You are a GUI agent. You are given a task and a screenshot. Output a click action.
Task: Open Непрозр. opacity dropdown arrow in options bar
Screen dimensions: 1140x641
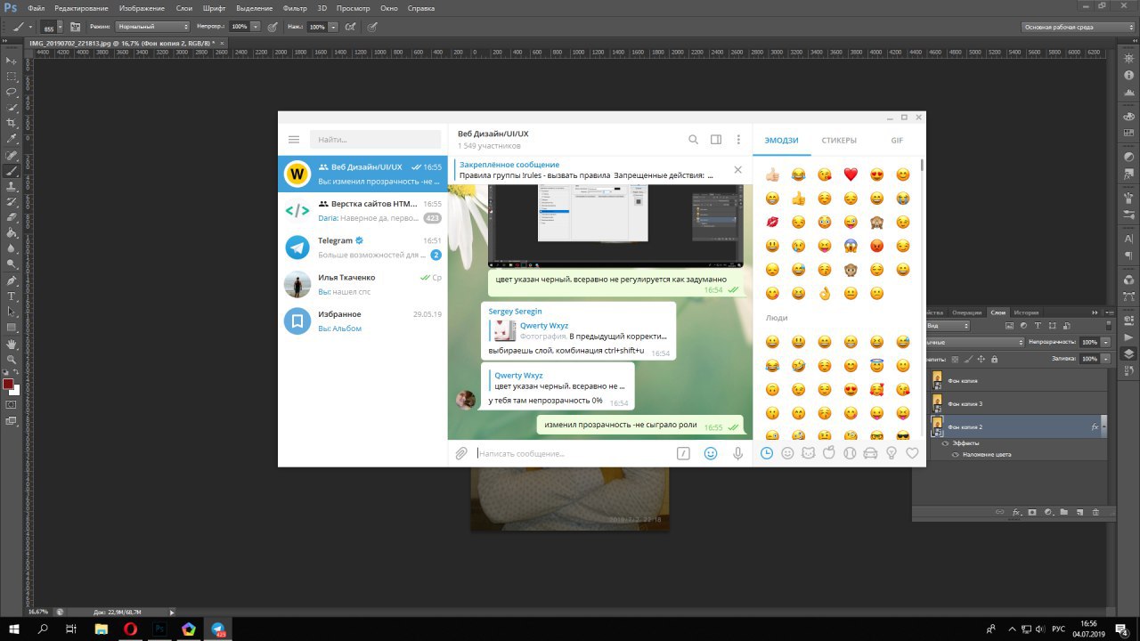click(x=255, y=27)
